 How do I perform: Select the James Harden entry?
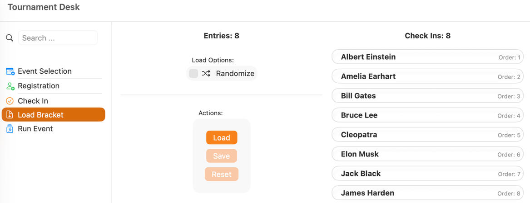click(x=427, y=193)
